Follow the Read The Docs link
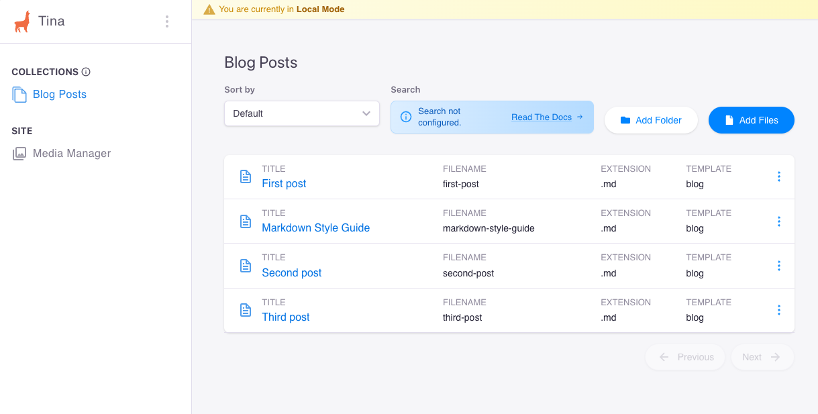This screenshot has height=414, width=818. (x=546, y=117)
